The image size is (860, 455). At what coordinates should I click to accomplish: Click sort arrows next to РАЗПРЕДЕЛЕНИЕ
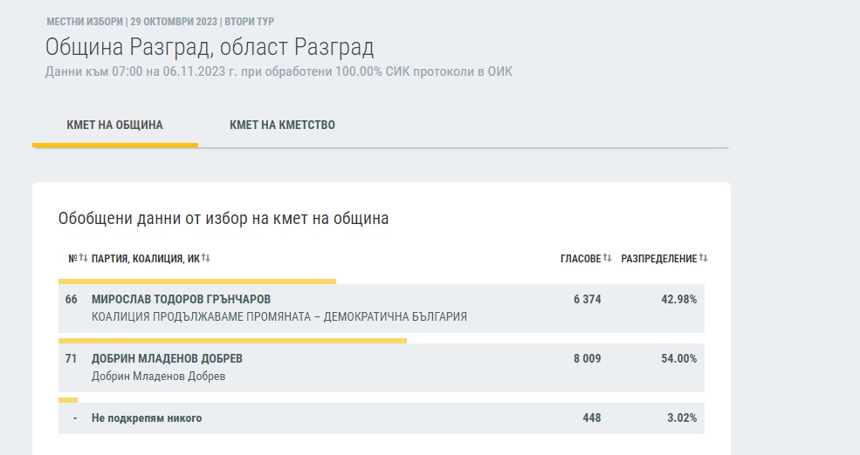[703, 259]
